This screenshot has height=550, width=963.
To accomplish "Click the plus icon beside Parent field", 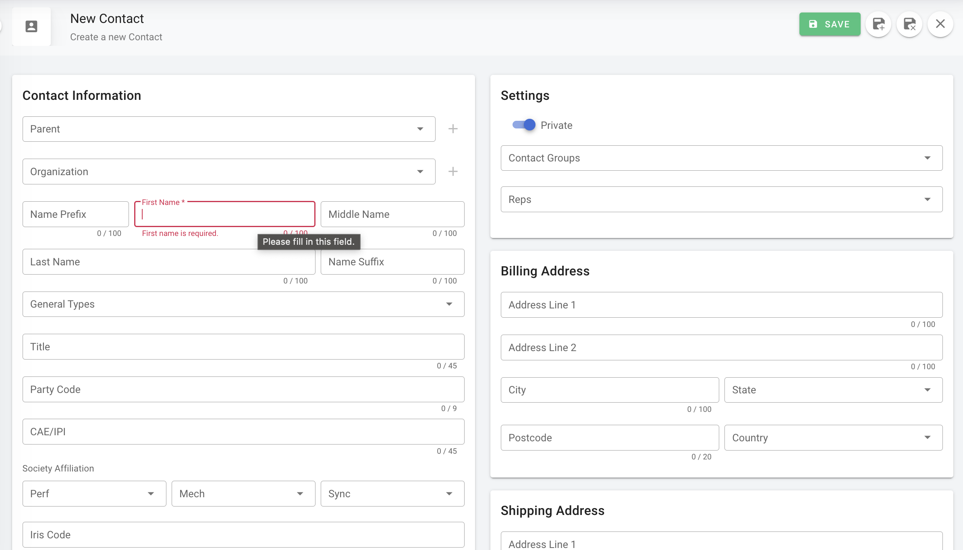I will click(x=453, y=129).
